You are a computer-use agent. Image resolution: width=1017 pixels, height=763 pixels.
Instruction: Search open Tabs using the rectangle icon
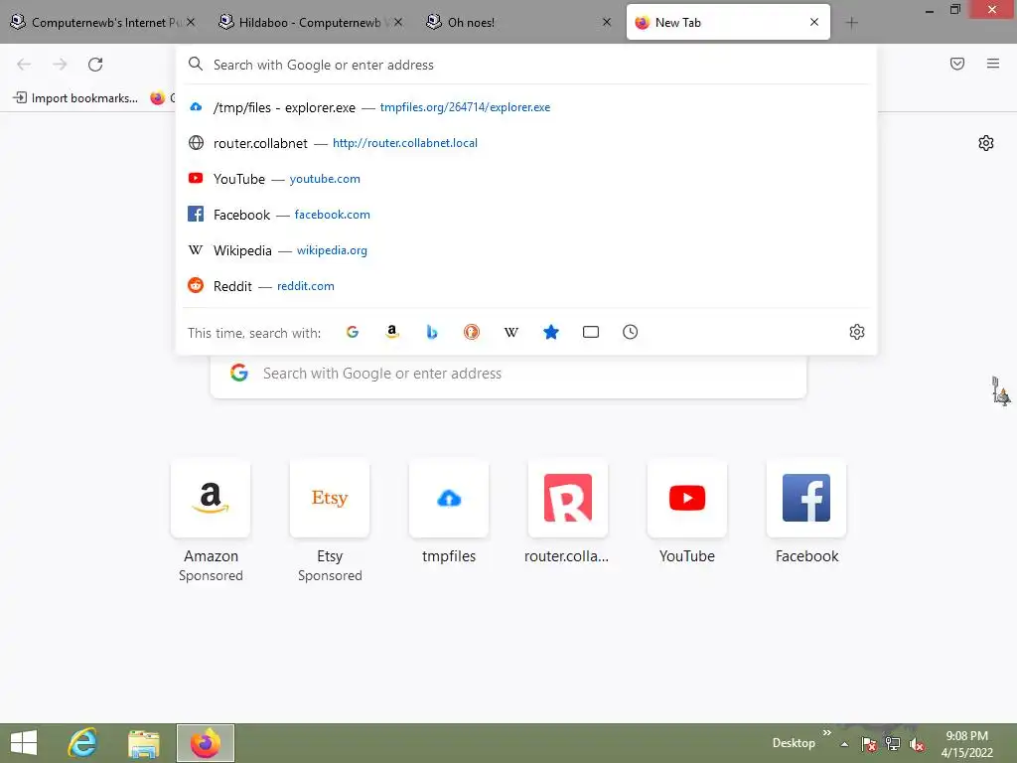coord(591,332)
